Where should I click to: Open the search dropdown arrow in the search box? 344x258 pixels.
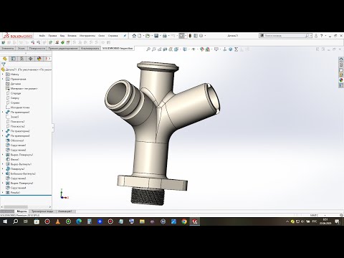tap(311, 36)
